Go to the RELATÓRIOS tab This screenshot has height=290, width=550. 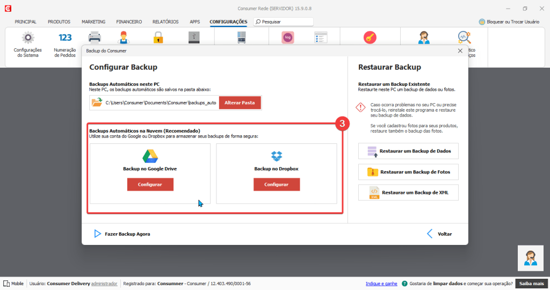(165, 22)
